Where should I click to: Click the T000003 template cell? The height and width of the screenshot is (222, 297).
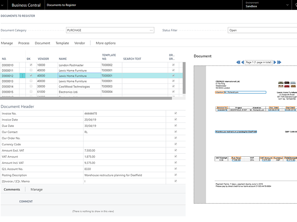pyautogui.click(x=112, y=86)
